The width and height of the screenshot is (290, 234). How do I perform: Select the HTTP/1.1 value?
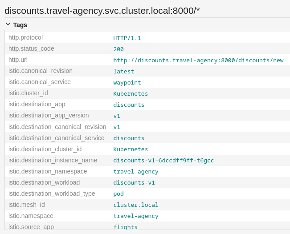click(x=127, y=38)
